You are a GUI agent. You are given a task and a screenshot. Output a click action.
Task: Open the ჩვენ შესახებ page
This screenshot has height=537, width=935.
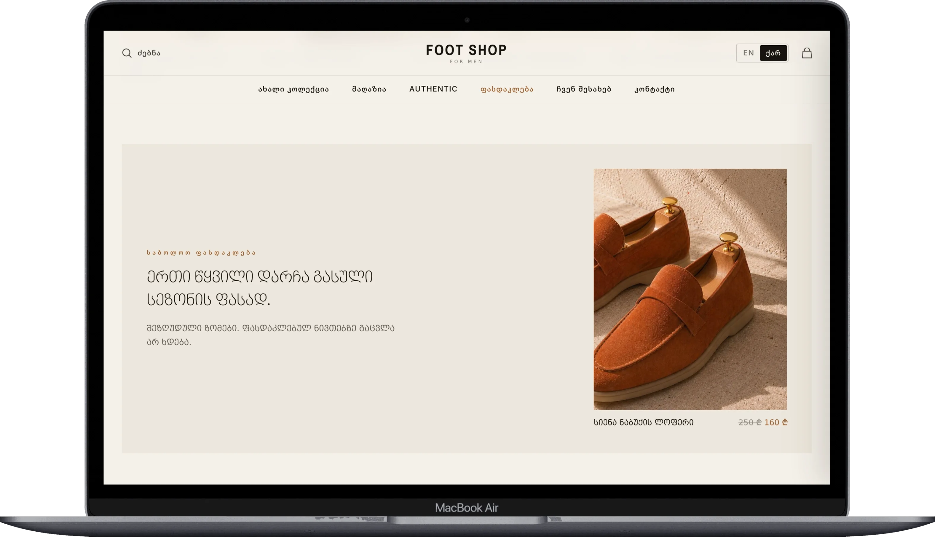pyautogui.click(x=584, y=89)
